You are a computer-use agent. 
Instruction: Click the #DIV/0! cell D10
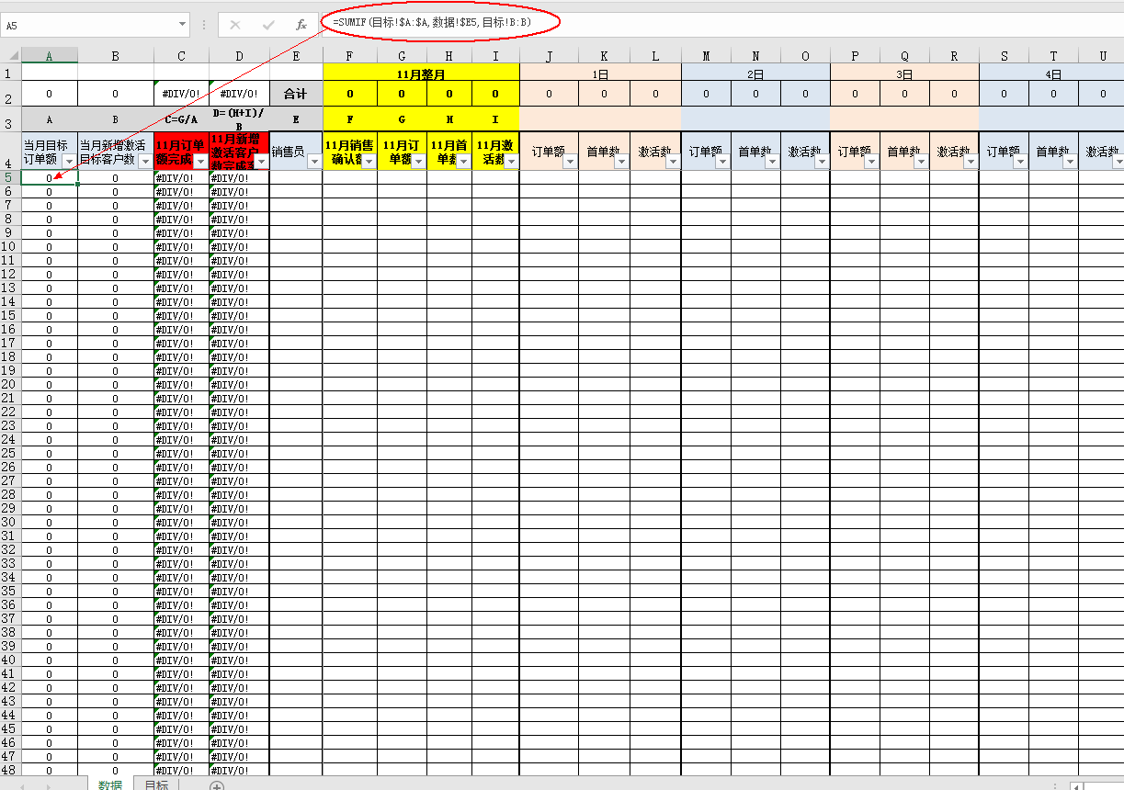pyautogui.click(x=239, y=246)
